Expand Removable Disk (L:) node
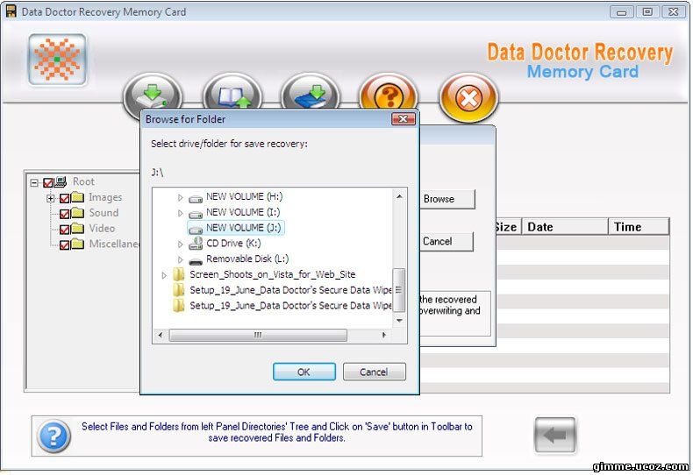The width and height of the screenshot is (693, 475). coord(181,259)
